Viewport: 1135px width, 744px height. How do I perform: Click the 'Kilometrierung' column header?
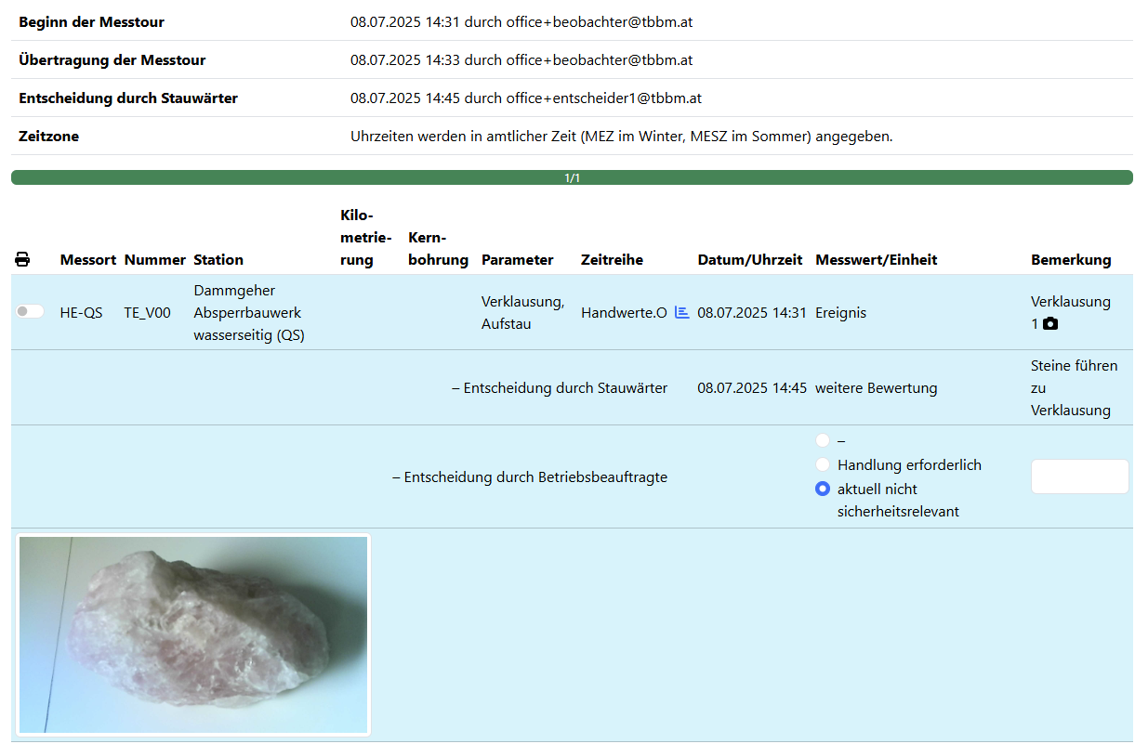point(366,238)
